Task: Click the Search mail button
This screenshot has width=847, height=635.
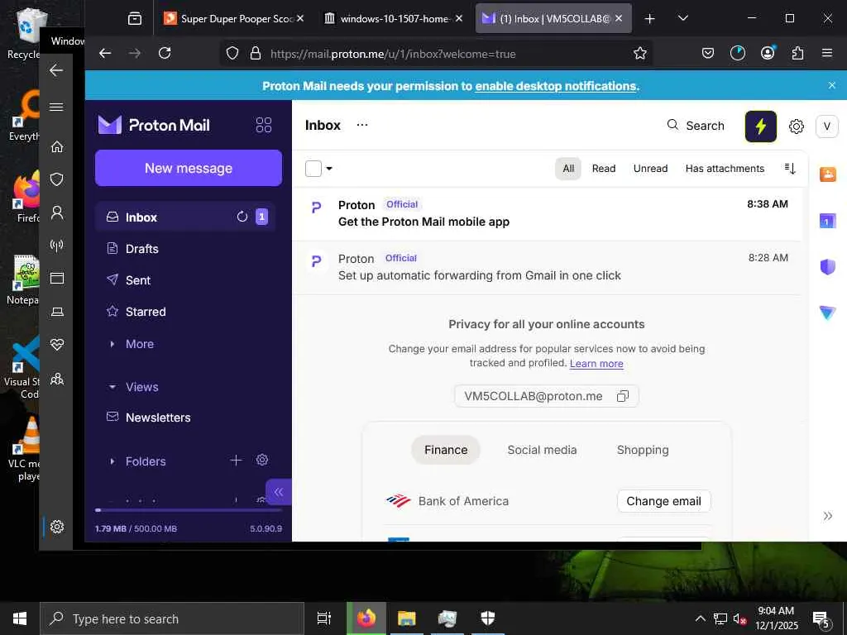Action: click(x=696, y=126)
